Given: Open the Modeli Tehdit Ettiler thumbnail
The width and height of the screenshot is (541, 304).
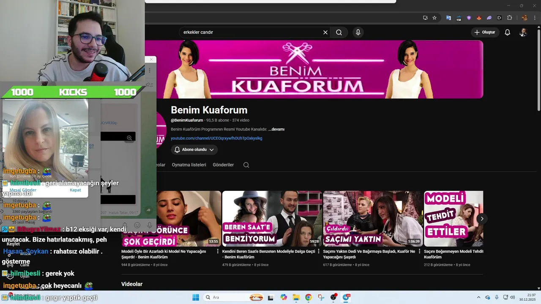Looking at the screenshot, I should (454, 219).
